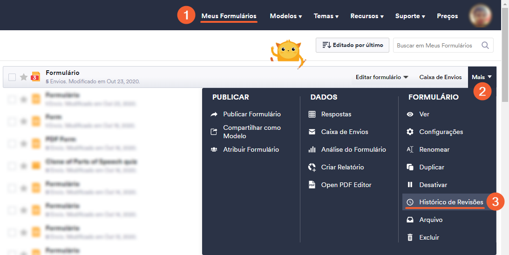The width and height of the screenshot is (509, 255).
Task: Choose Duplicar from the Formulário menu
Action: [x=432, y=167]
